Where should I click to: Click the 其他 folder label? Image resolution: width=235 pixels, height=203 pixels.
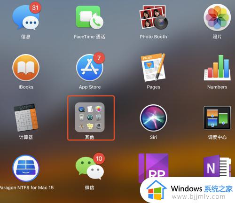coord(89,137)
